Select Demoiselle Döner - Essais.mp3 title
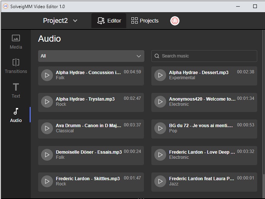 point(89,152)
